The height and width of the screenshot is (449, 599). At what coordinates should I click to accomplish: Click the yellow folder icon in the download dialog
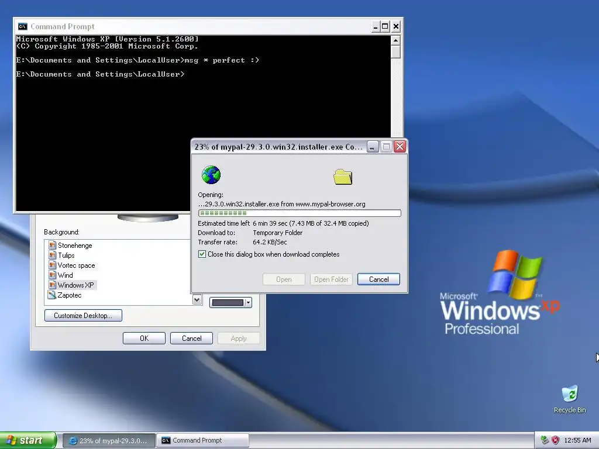click(343, 177)
